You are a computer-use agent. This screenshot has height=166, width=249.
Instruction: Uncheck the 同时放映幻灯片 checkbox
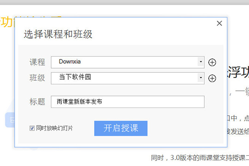[32, 128]
